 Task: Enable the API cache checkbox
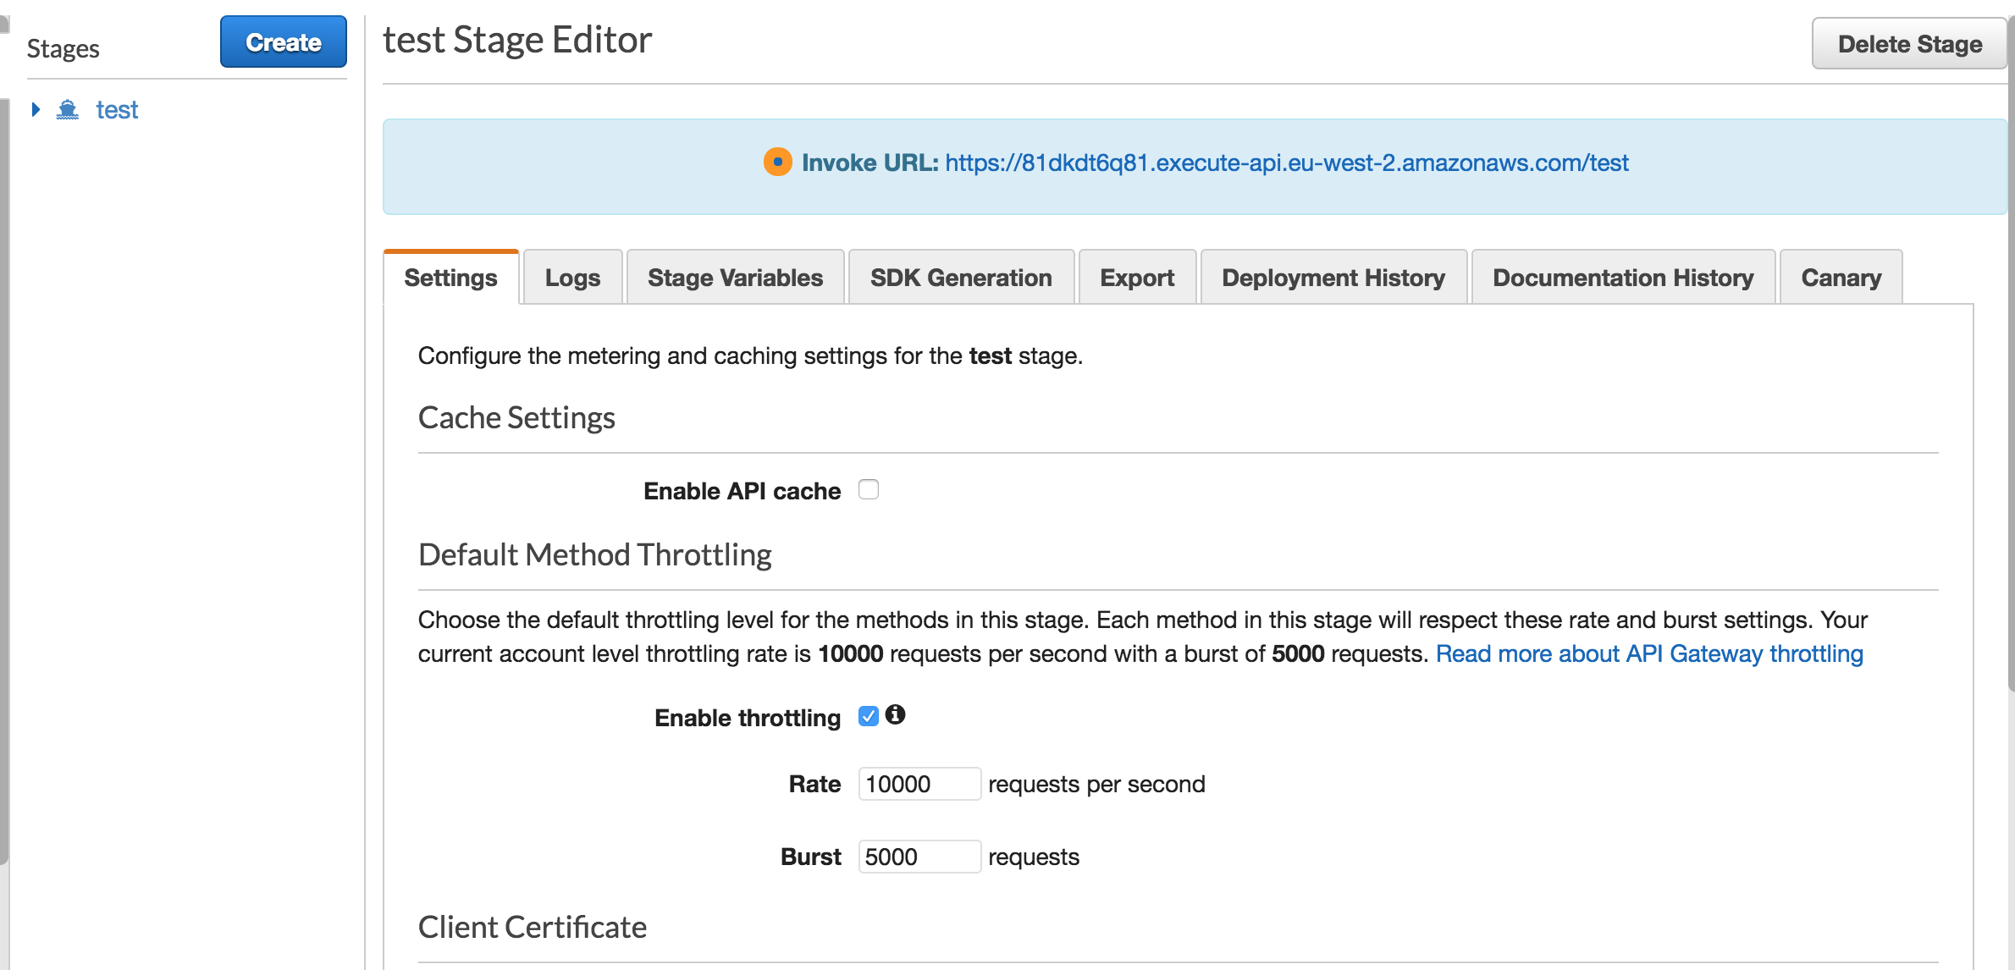click(869, 489)
